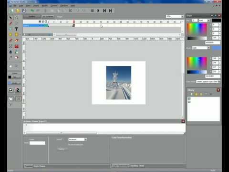229x172 pixels.
Task: Delete the selection using the X toolbar icon
Action: pyautogui.click(x=70, y=11)
